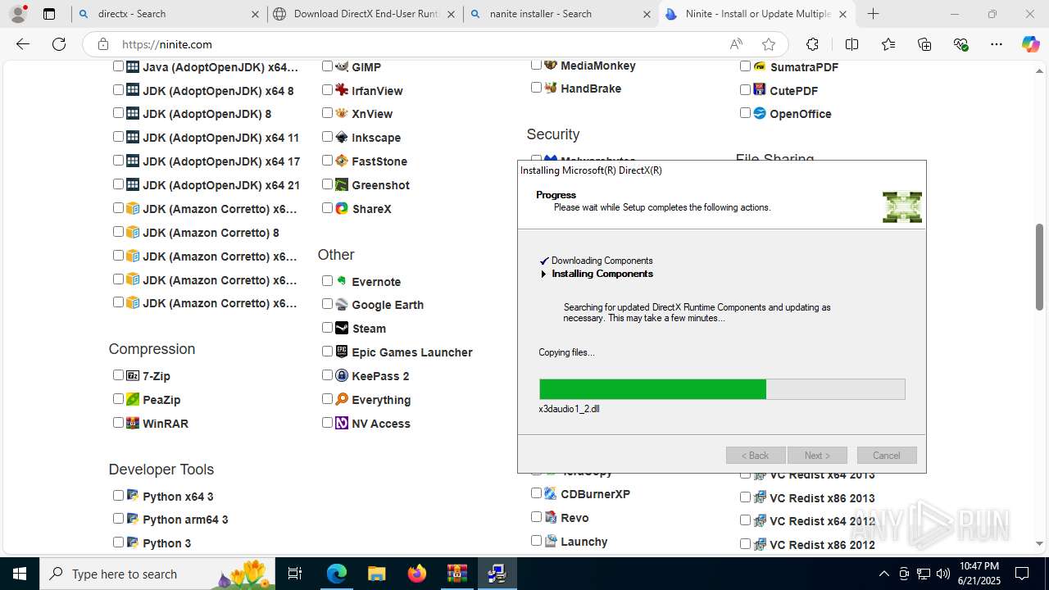The width and height of the screenshot is (1049, 590).
Task: Click the ShareX icon
Action: (x=342, y=208)
